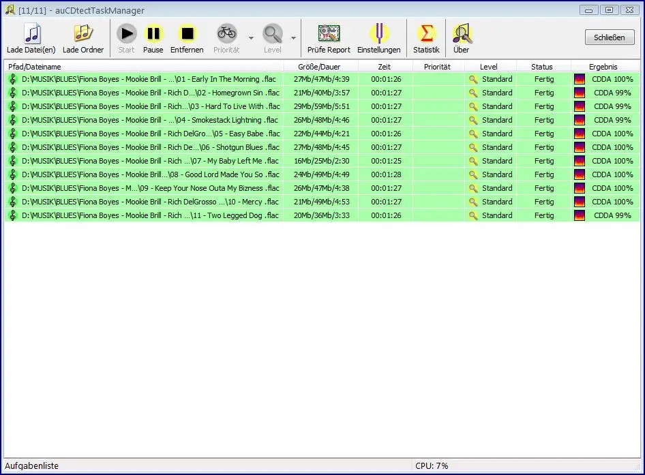This screenshot has width=645, height=475.
Task: Select file 06 - Shotgun Blues .flac
Action: coord(151,147)
